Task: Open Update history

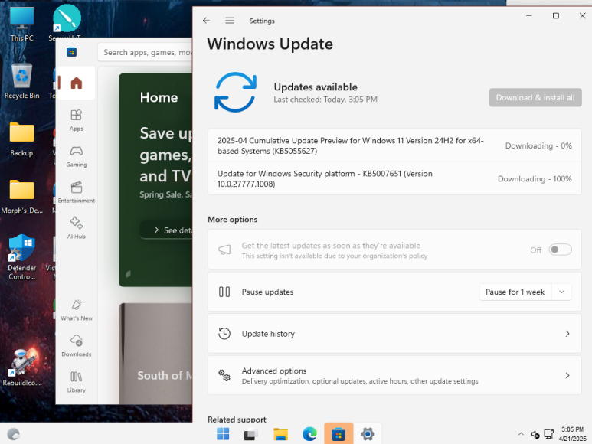Action: click(x=394, y=334)
